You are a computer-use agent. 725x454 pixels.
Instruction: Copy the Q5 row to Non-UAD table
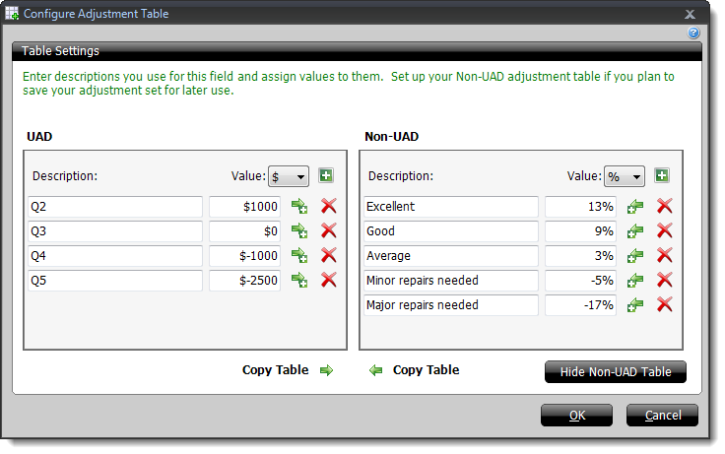tap(299, 281)
